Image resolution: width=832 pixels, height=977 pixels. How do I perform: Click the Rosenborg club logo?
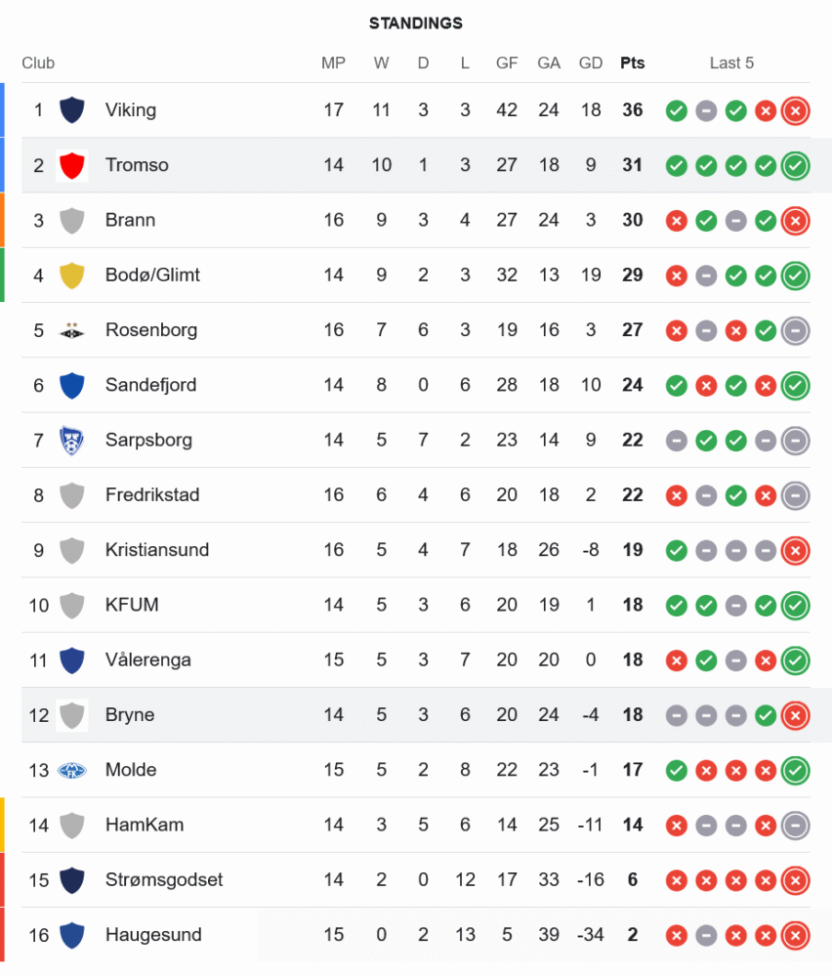tap(71, 330)
